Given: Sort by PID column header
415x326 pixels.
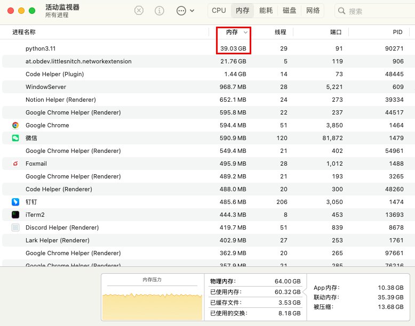Looking at the screenshot, I should (397, 32).
